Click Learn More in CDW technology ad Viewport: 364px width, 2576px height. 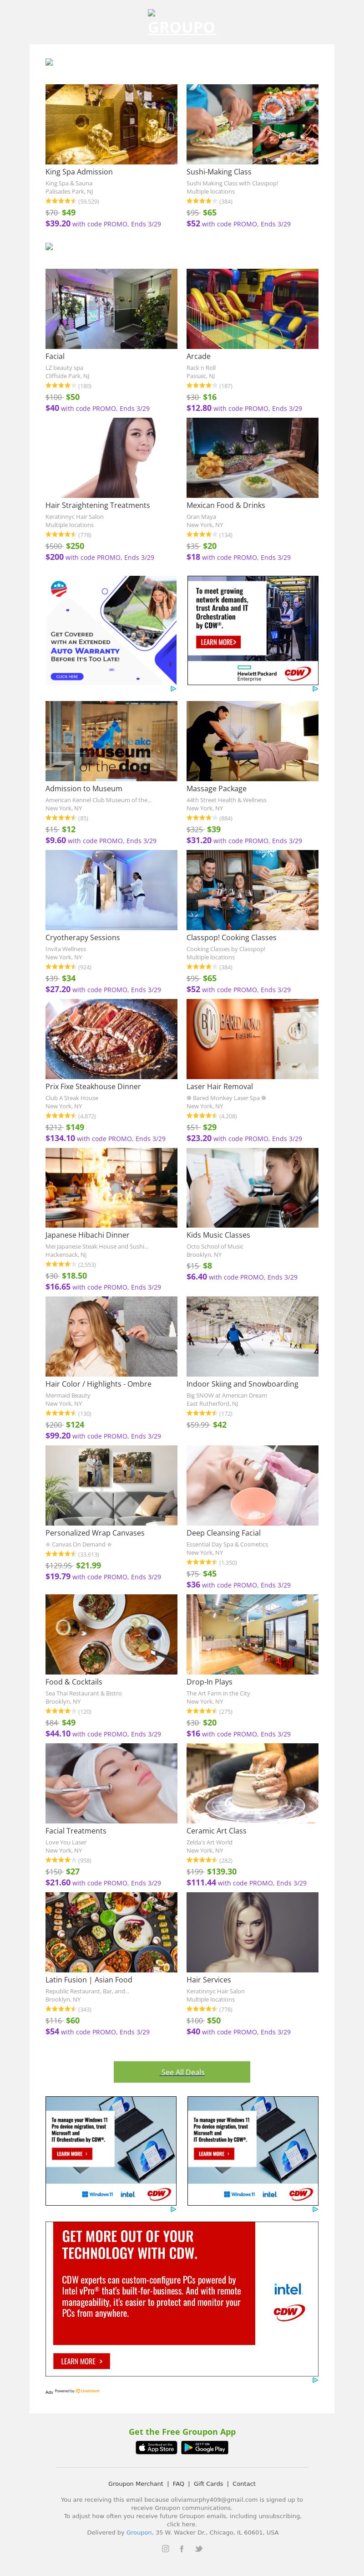[x=81, y=2361]
